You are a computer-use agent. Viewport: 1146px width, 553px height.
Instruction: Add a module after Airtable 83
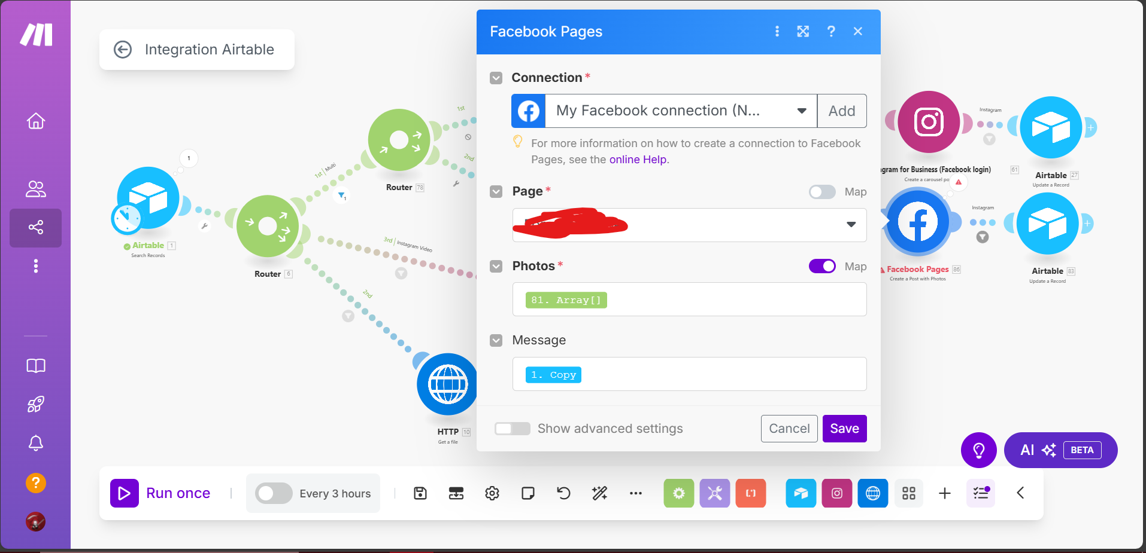click(1087, 223)
